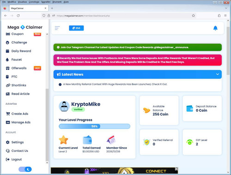Click the Telegram channel green banner

coord(138,47)
